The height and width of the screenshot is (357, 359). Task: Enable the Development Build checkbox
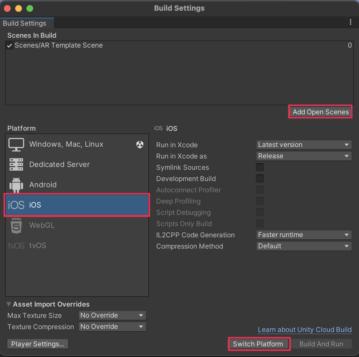pyautogui.click(x=260, y=179)
